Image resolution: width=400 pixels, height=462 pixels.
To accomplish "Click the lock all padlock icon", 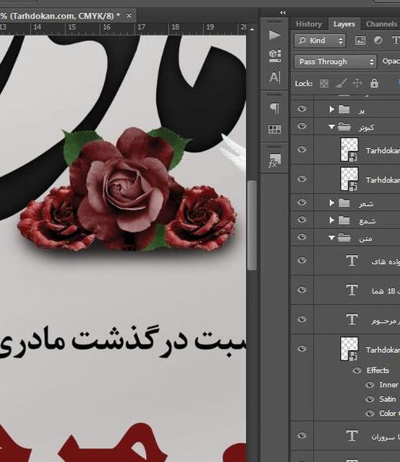I will [x=374, y=83].
